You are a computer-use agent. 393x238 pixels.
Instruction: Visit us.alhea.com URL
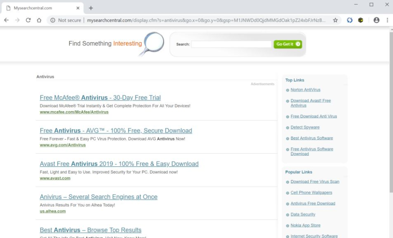(53, 211)
